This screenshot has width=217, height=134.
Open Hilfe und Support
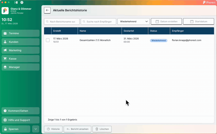[21, 120]
